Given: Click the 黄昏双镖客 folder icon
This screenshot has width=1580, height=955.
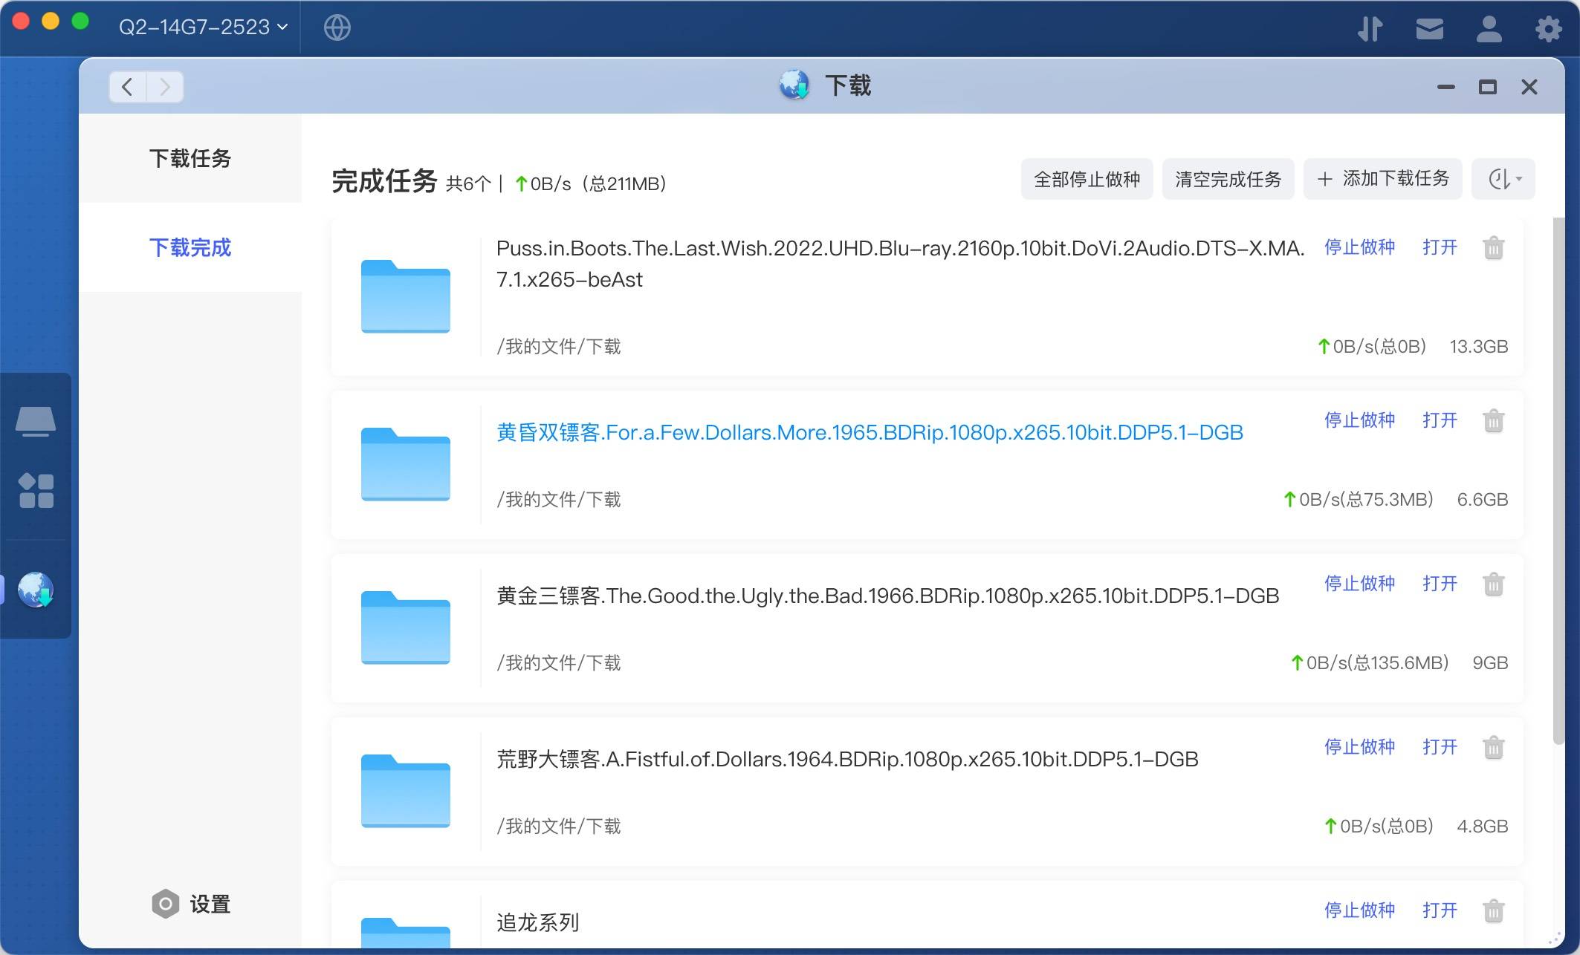Looking at the screenshot, I should click(x=405, y=464).
